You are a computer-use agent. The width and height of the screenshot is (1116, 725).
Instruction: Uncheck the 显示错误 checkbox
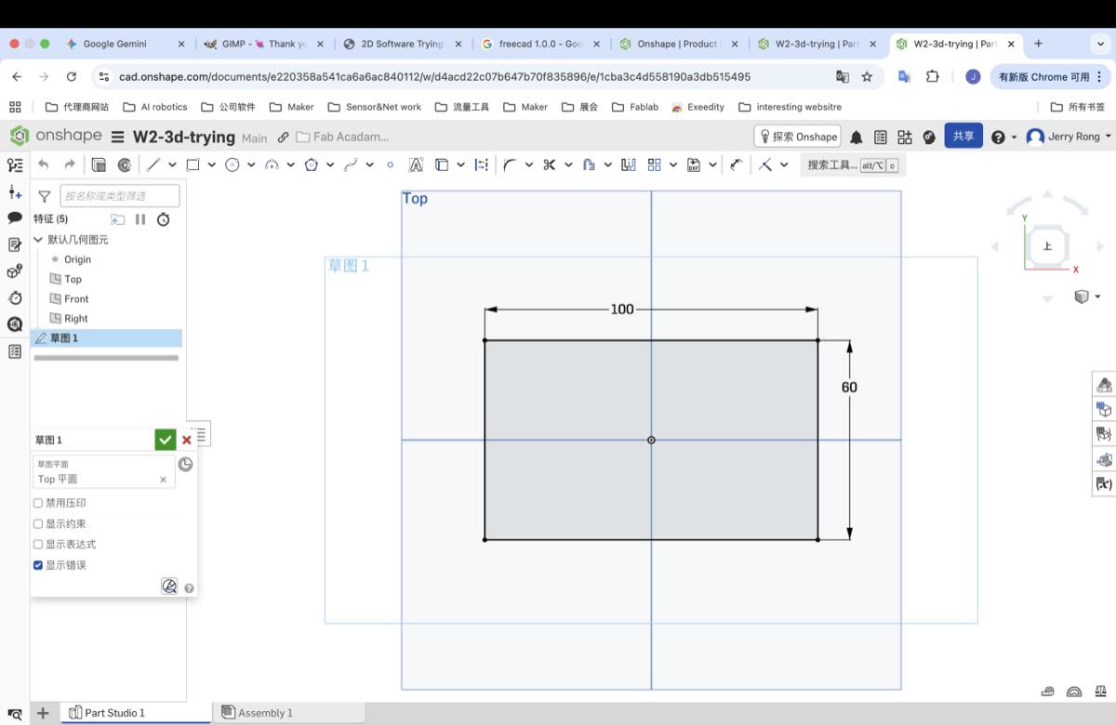[38, 565]
